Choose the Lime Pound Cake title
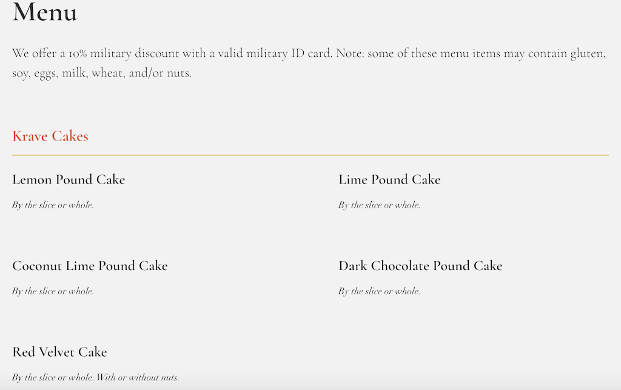 click(389, 180)
